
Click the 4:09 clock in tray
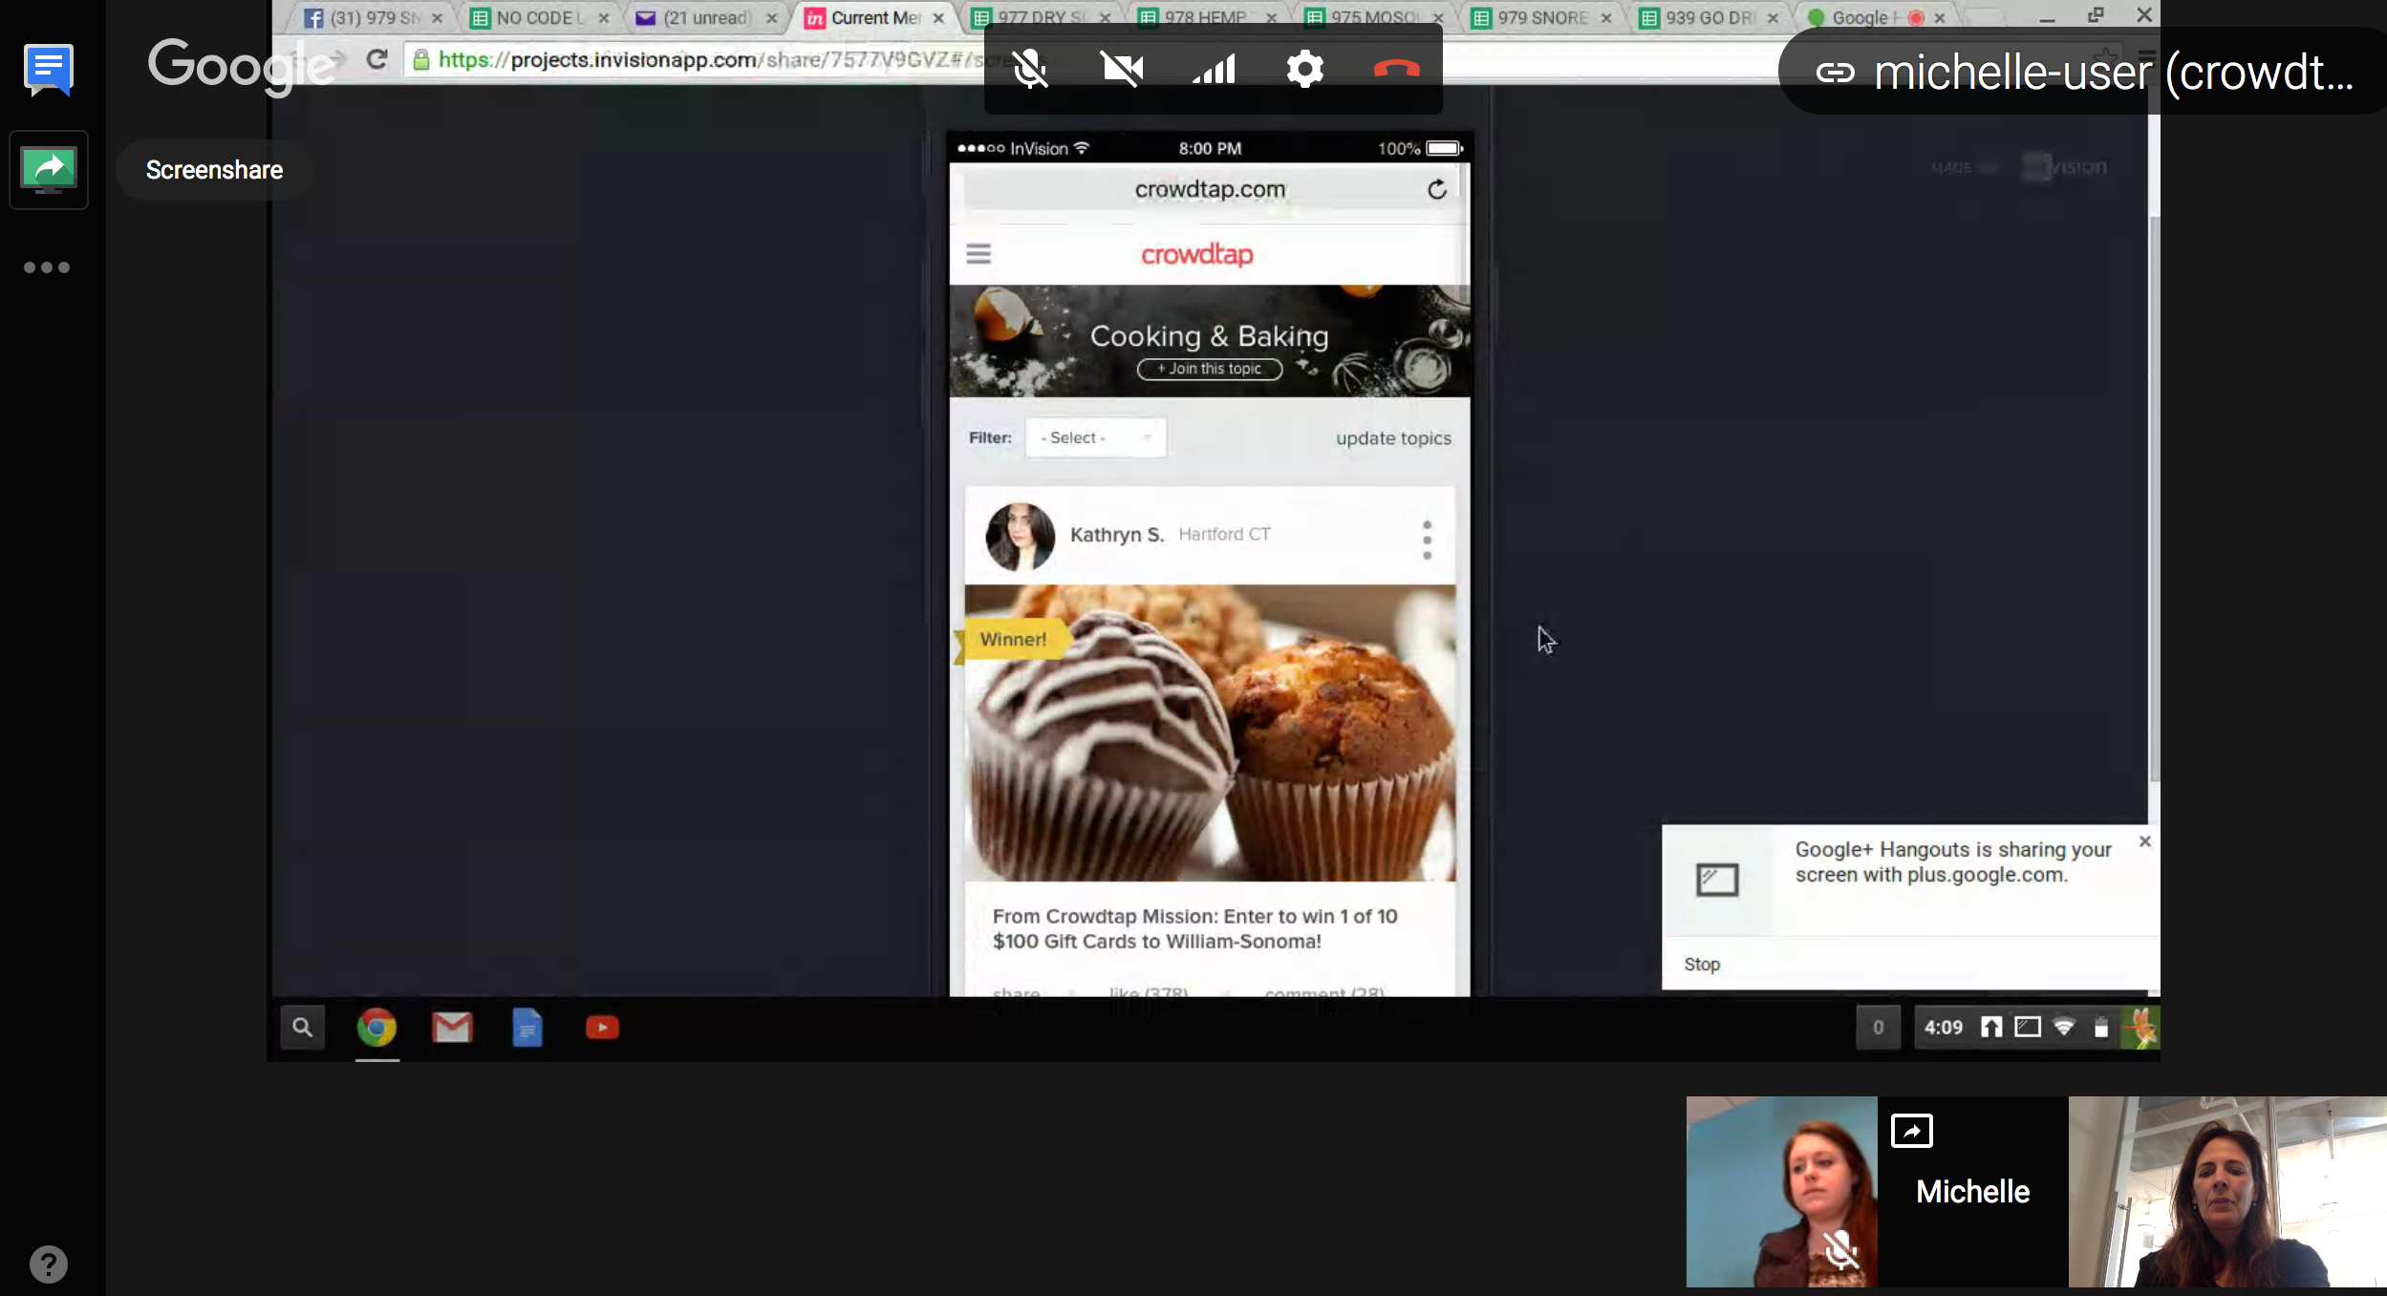pos(1943,1028)
